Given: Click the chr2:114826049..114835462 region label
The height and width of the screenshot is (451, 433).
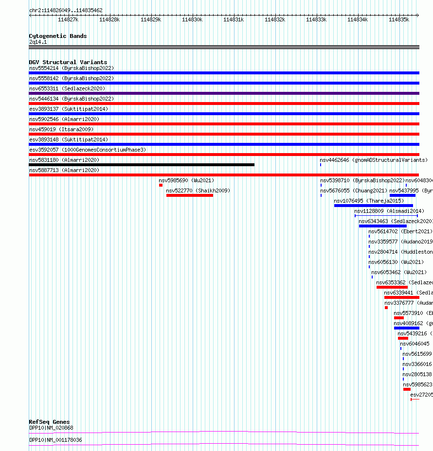Looking at the screenshot, I should click(x=66, y=10).
